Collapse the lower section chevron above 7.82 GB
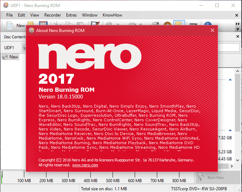Image resolution: width=242 pixels, height=192 pixels. (230, 130)
